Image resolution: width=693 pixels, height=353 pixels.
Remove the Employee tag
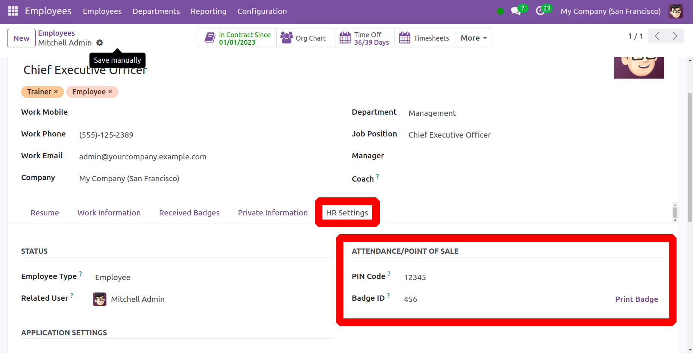pyautogui.click(x=110, y=92)
